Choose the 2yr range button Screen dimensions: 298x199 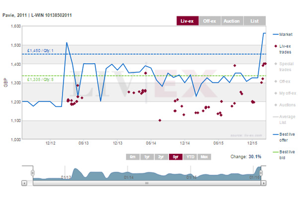tap(161, 157)
